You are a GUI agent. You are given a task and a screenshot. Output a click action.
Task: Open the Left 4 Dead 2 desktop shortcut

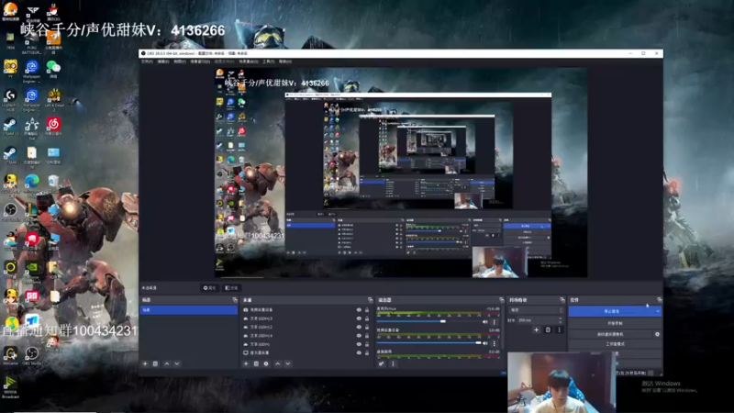53,100
